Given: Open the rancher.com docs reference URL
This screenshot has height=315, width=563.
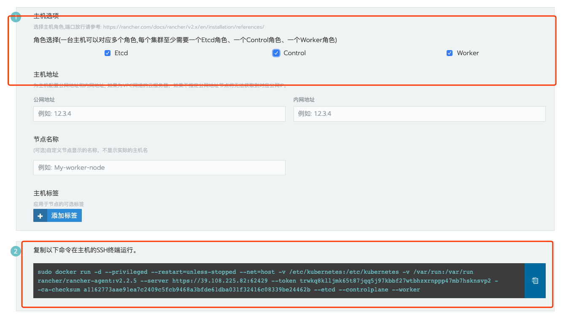Looking at the screenshot, I should (183, 27).
